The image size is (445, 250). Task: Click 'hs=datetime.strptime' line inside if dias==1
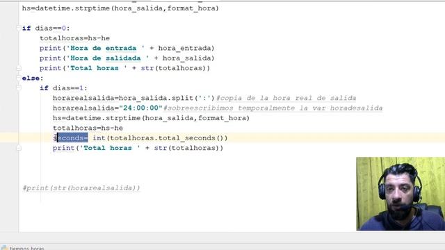point(151,118)
